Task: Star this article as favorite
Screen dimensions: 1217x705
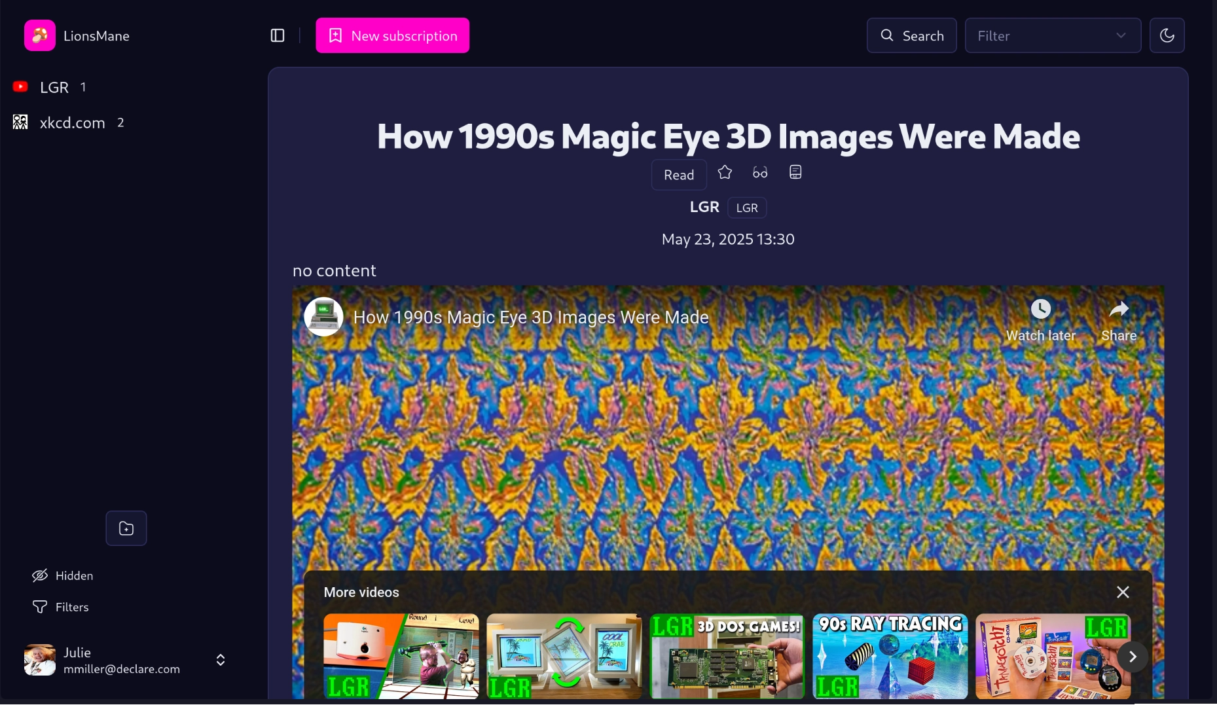Action: (x=725, y=172)
